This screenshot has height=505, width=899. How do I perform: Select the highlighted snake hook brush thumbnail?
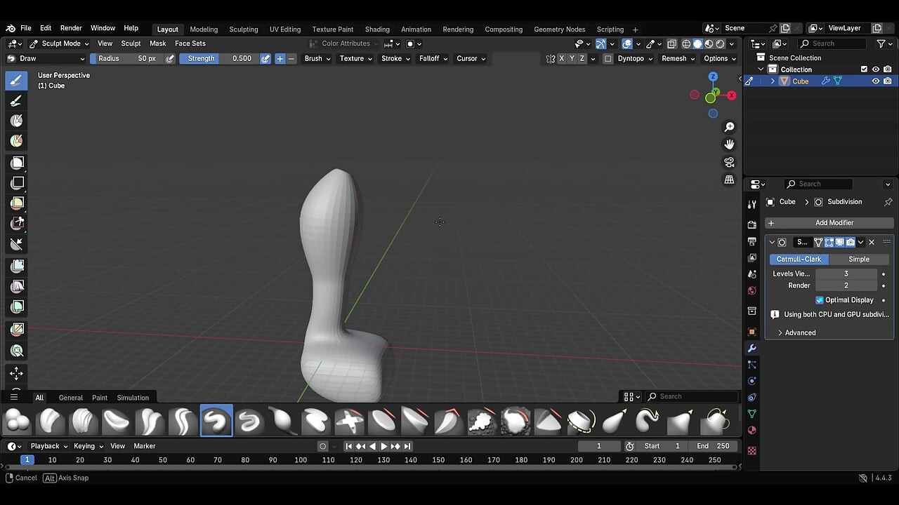[x=216, y=422]
